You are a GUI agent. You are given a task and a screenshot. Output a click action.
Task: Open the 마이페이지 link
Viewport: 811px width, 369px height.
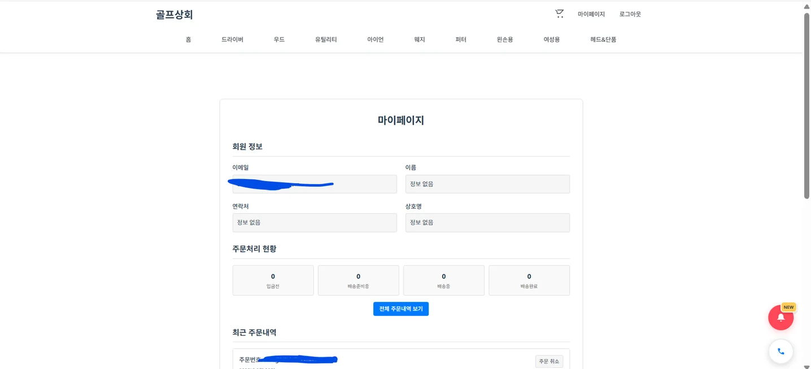590,14
